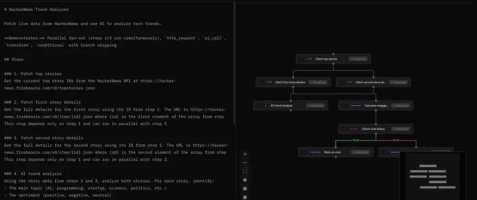Click the '### 4. AI trend analysis' heading
The width and height of the screenshot is (477, 200).
pos(33,174)
